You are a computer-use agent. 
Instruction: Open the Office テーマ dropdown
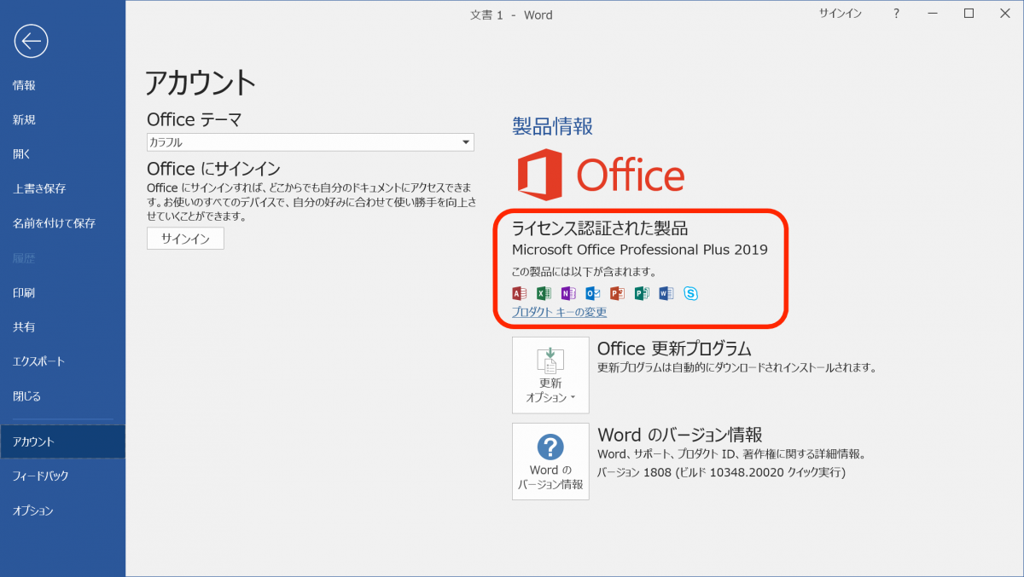[466, 142]
